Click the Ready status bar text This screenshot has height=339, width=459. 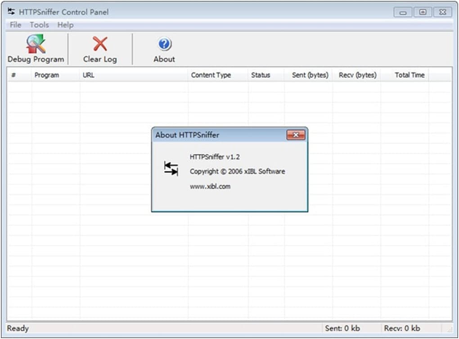pyautogui.click(x=18, y=329)
